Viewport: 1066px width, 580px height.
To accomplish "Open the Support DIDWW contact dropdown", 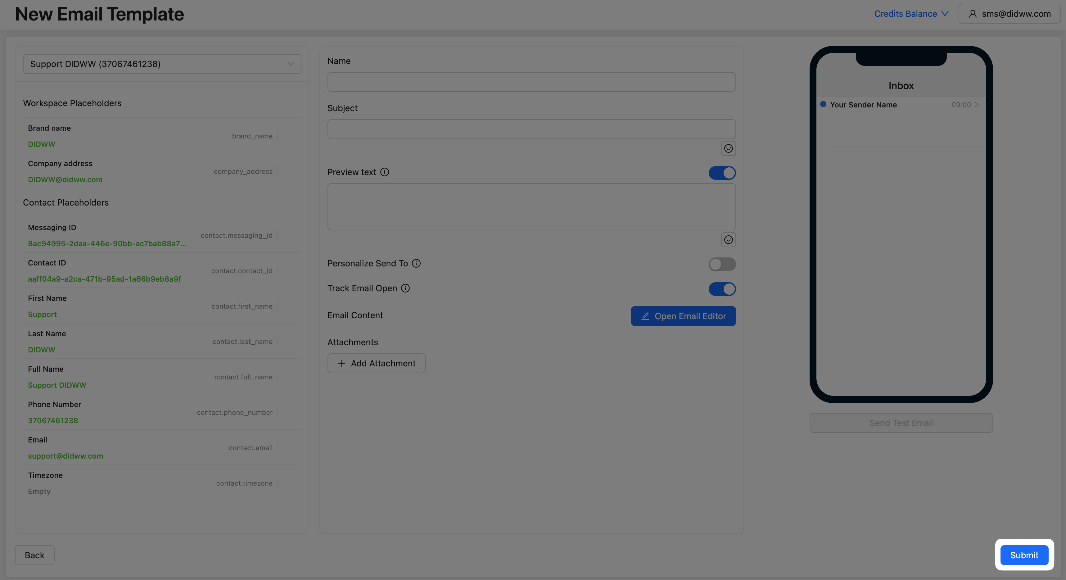I will 162,64.
